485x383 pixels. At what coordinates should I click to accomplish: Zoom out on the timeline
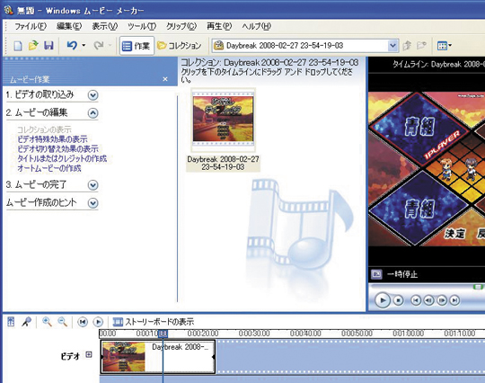(63, 322)
